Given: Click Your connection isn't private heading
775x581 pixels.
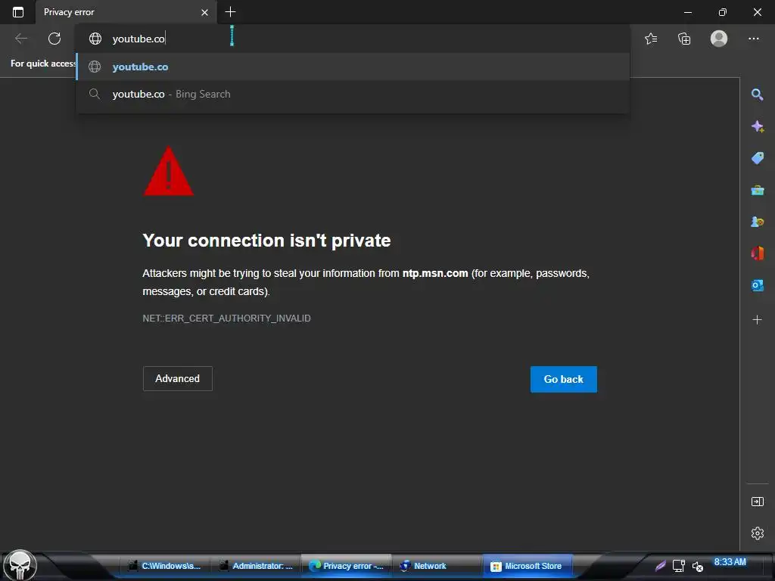Looking at the screenshot, I should (266, 241).
